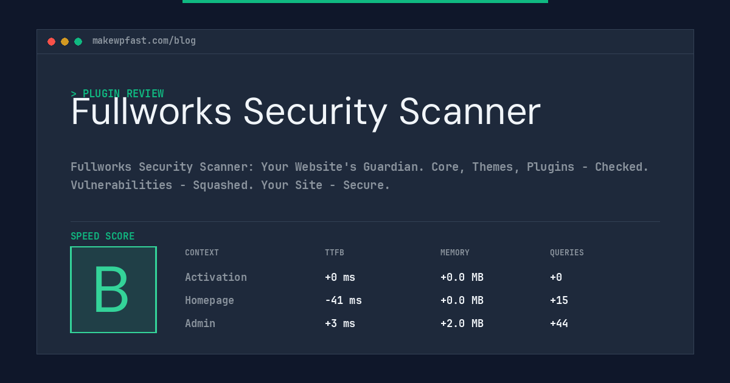Click the B grade badge
Image resolution: width=730 pixels, height=383 pixels.
113,289
